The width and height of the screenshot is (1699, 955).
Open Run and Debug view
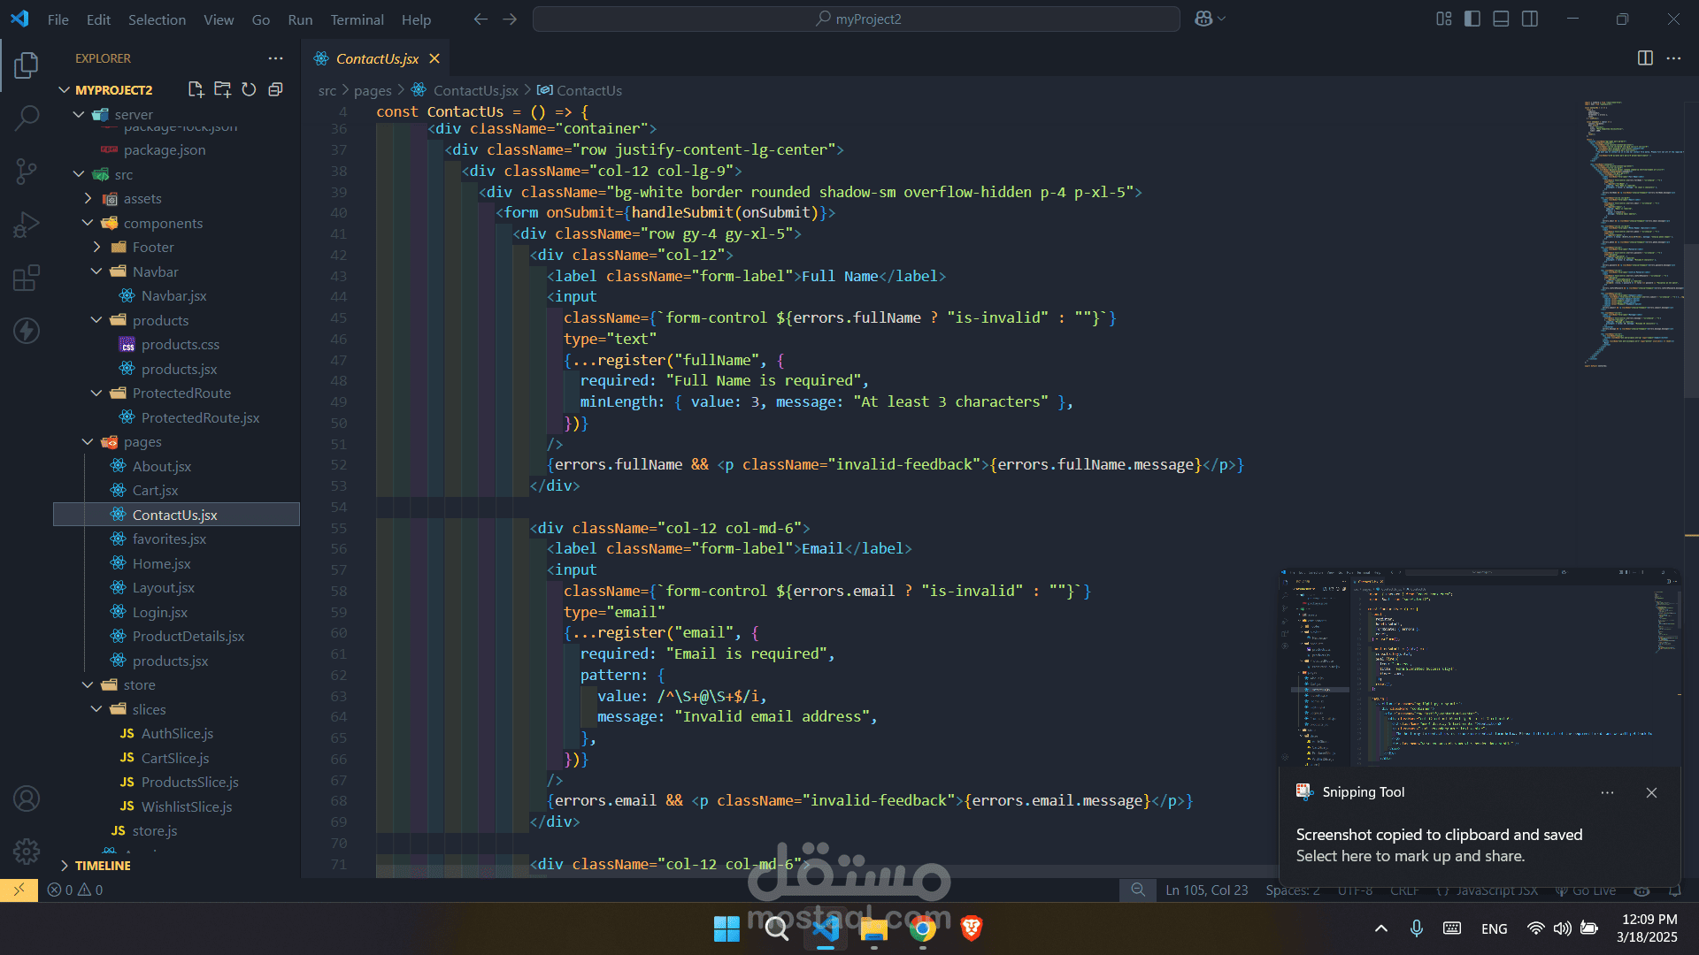27,225
